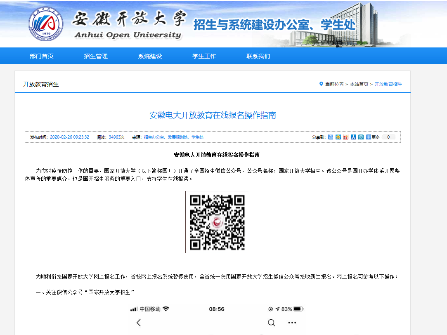Click the 08:56 time in phone screenshot
This screenshot has width=447, height=335.
[217, 309]
